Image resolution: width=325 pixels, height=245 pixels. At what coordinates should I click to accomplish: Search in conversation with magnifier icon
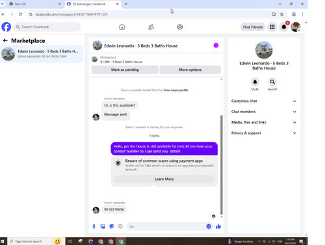272,82
